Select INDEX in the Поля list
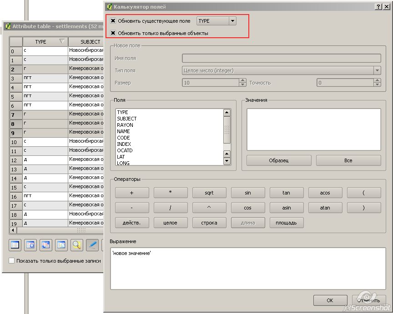This screenshot has width=393, height=314. tap(124, 144)
